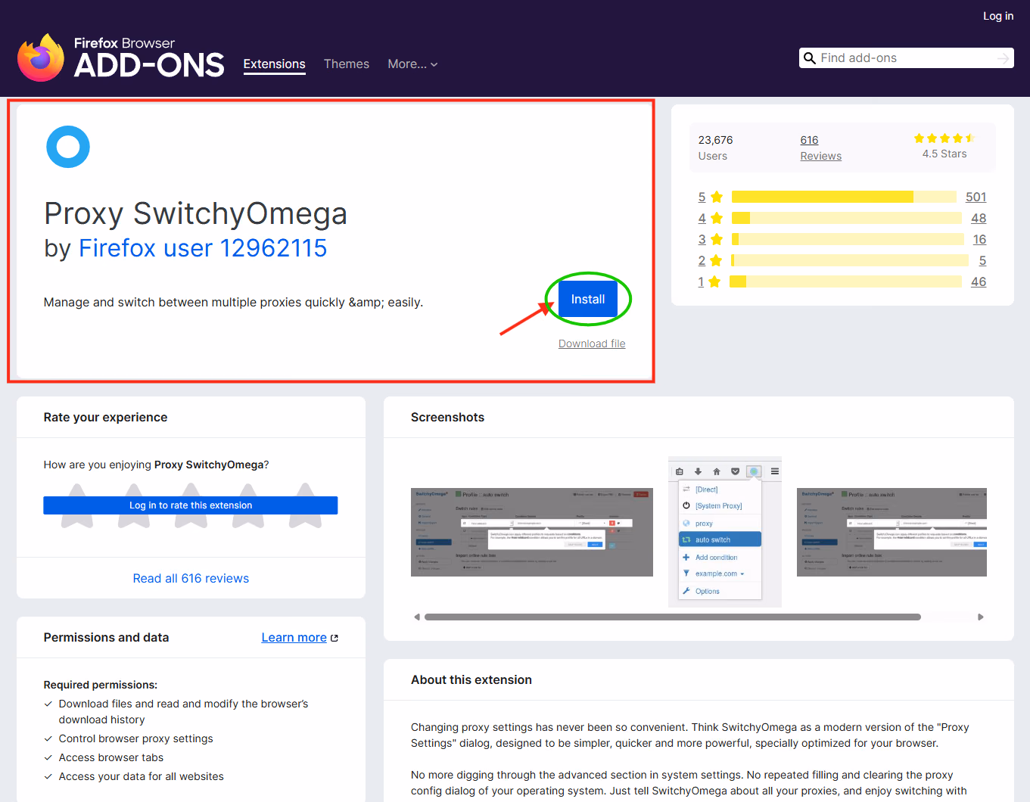Click the Screenshots section heading
Image resolution: width=1030 pixels, height=802 pixels.
coord(447,418)
